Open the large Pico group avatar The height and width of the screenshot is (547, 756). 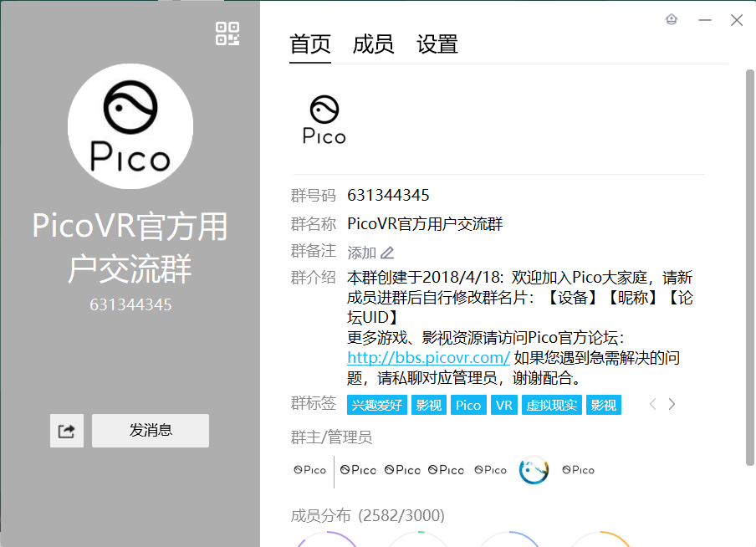(x=130, y=126)
